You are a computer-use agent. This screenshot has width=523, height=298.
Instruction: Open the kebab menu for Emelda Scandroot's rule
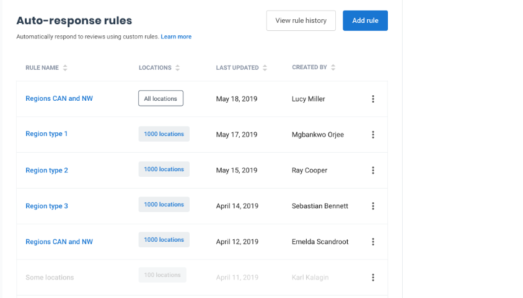point(372,242)
